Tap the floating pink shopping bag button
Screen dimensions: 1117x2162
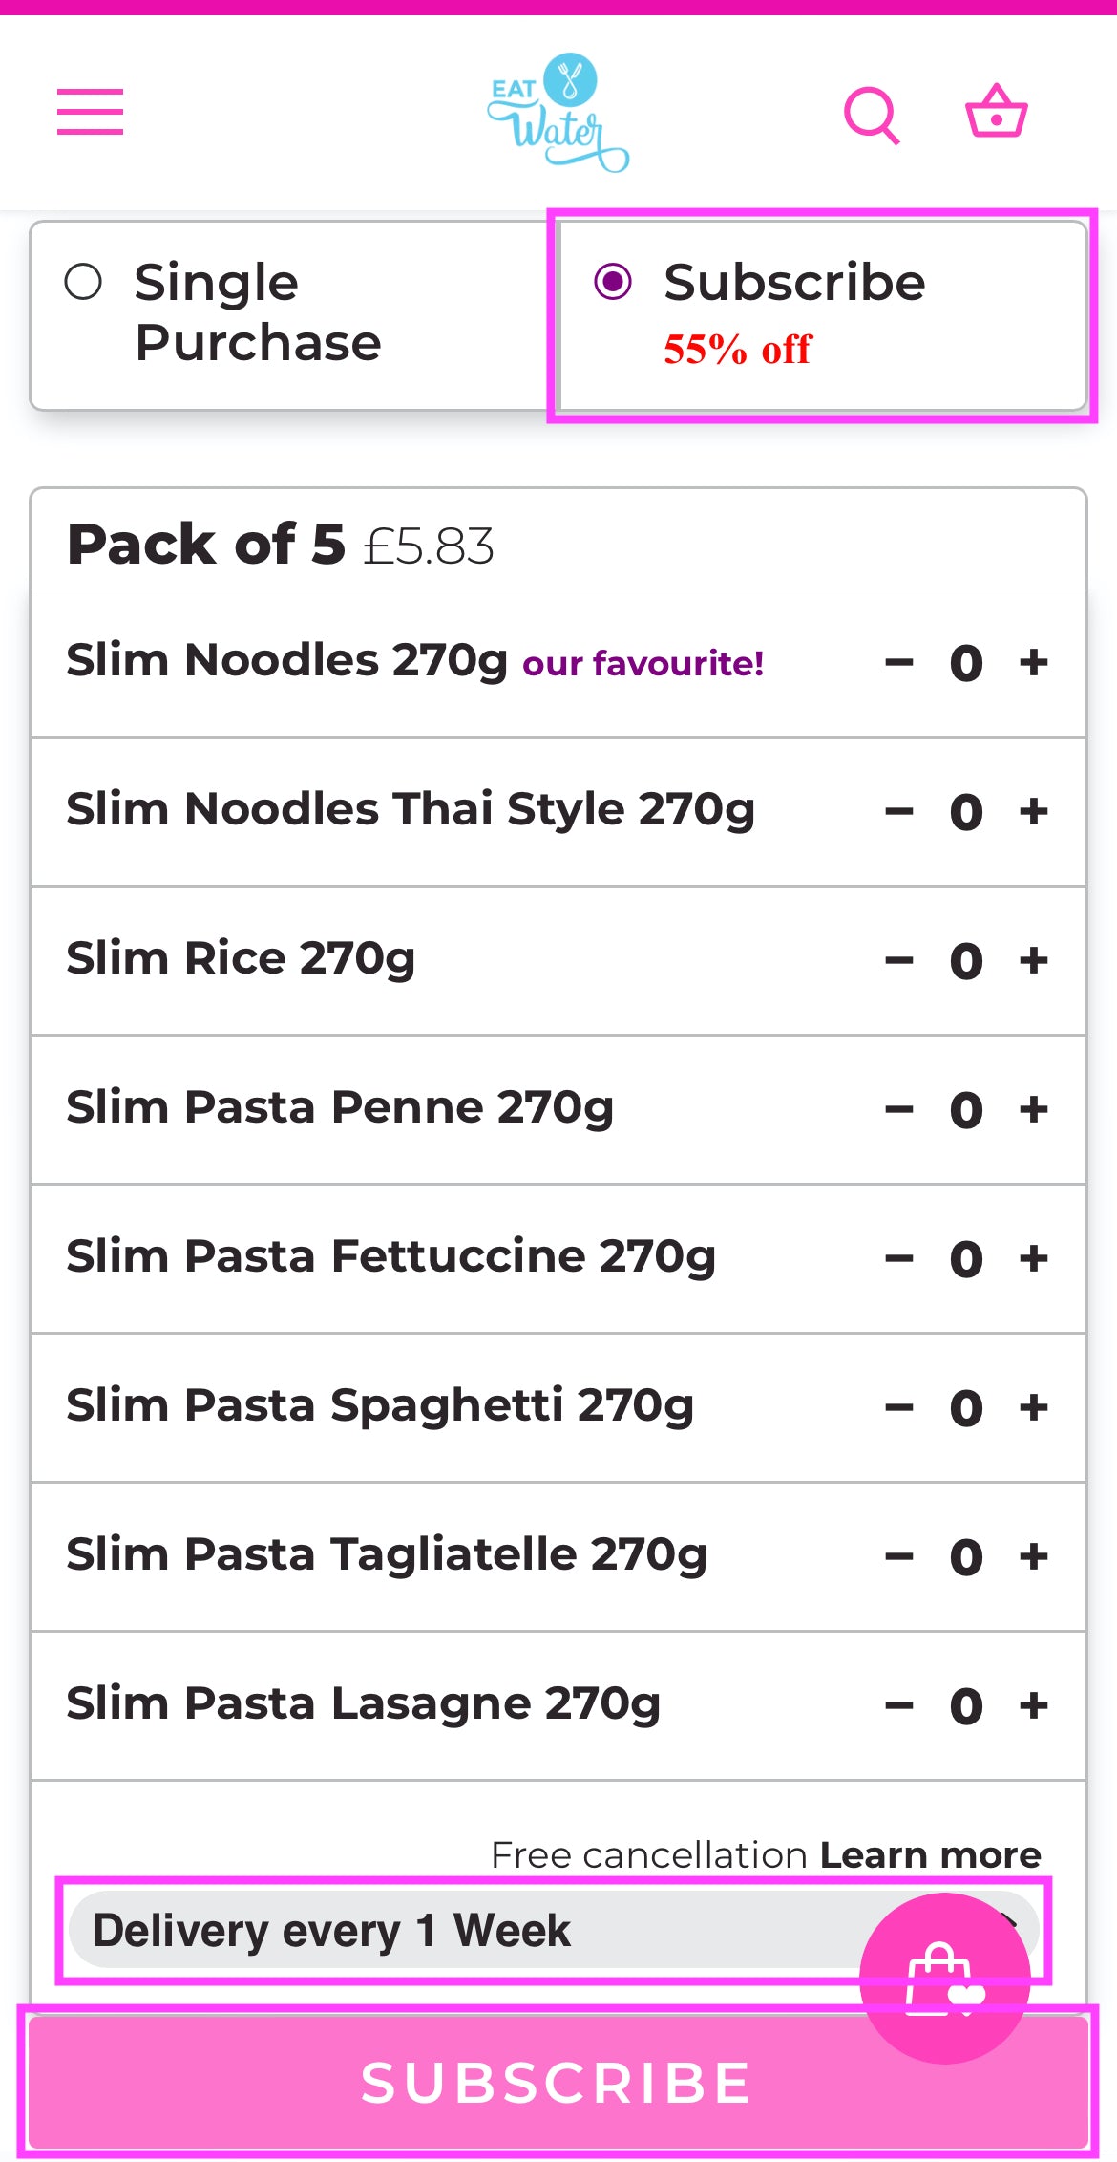point(944,1978)
